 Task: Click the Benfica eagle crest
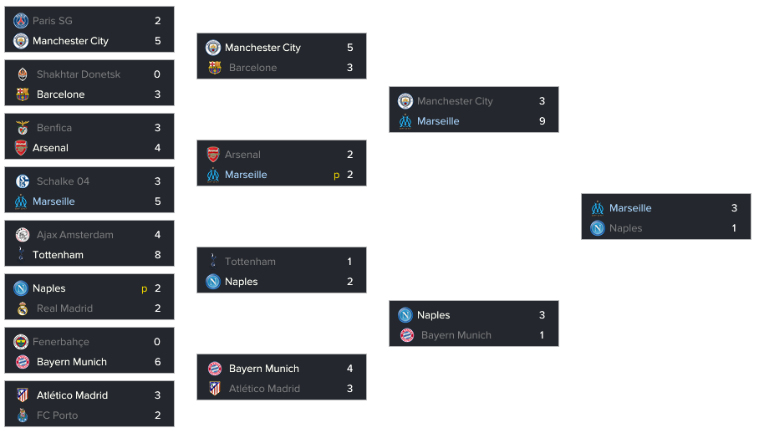point(23,128)
